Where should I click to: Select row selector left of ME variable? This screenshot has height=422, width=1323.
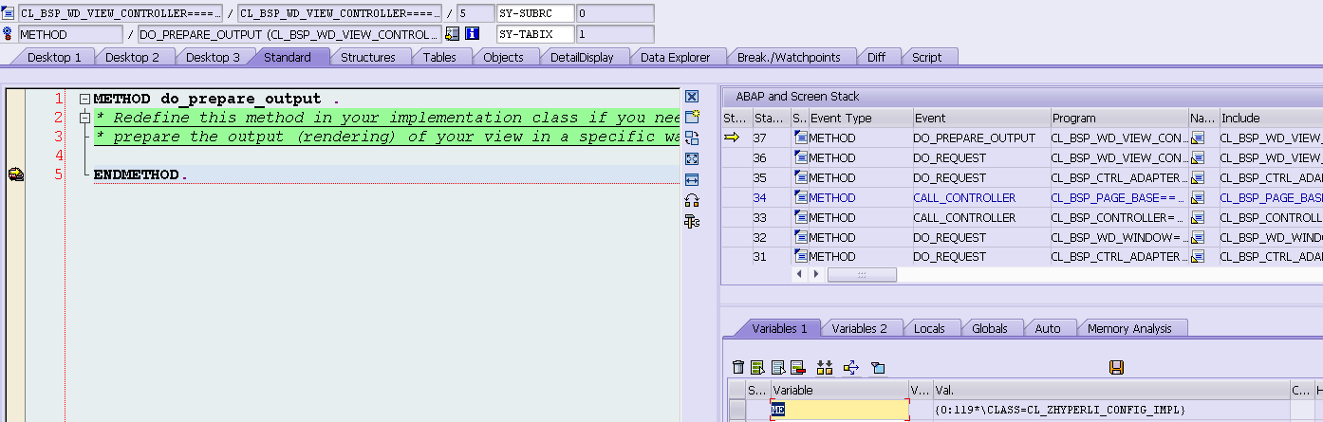[x=736, y=409]
